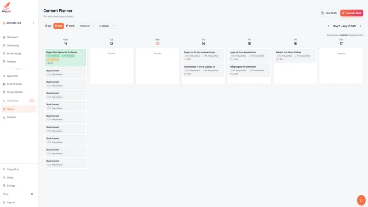Open Sommarmode T-shirt & leggings-set post
The width and height of the screenshot is (368, 207).
click(203, 70)
